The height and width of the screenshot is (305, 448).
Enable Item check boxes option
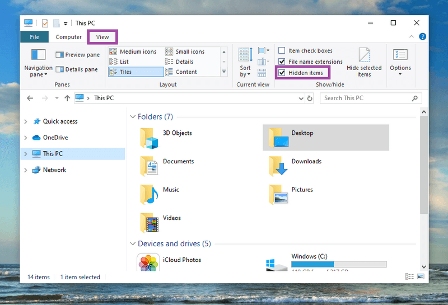pos(282,51)
